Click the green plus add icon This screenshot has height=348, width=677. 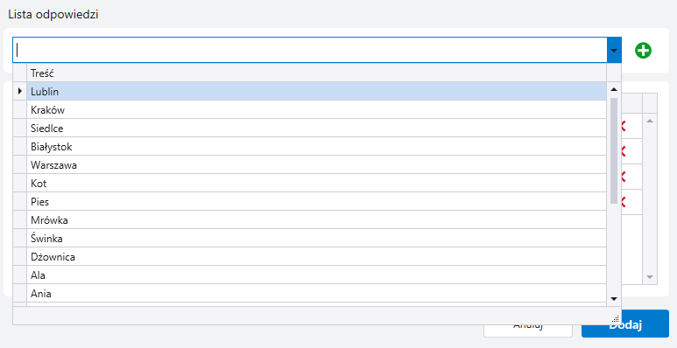[x=643, y=51]
